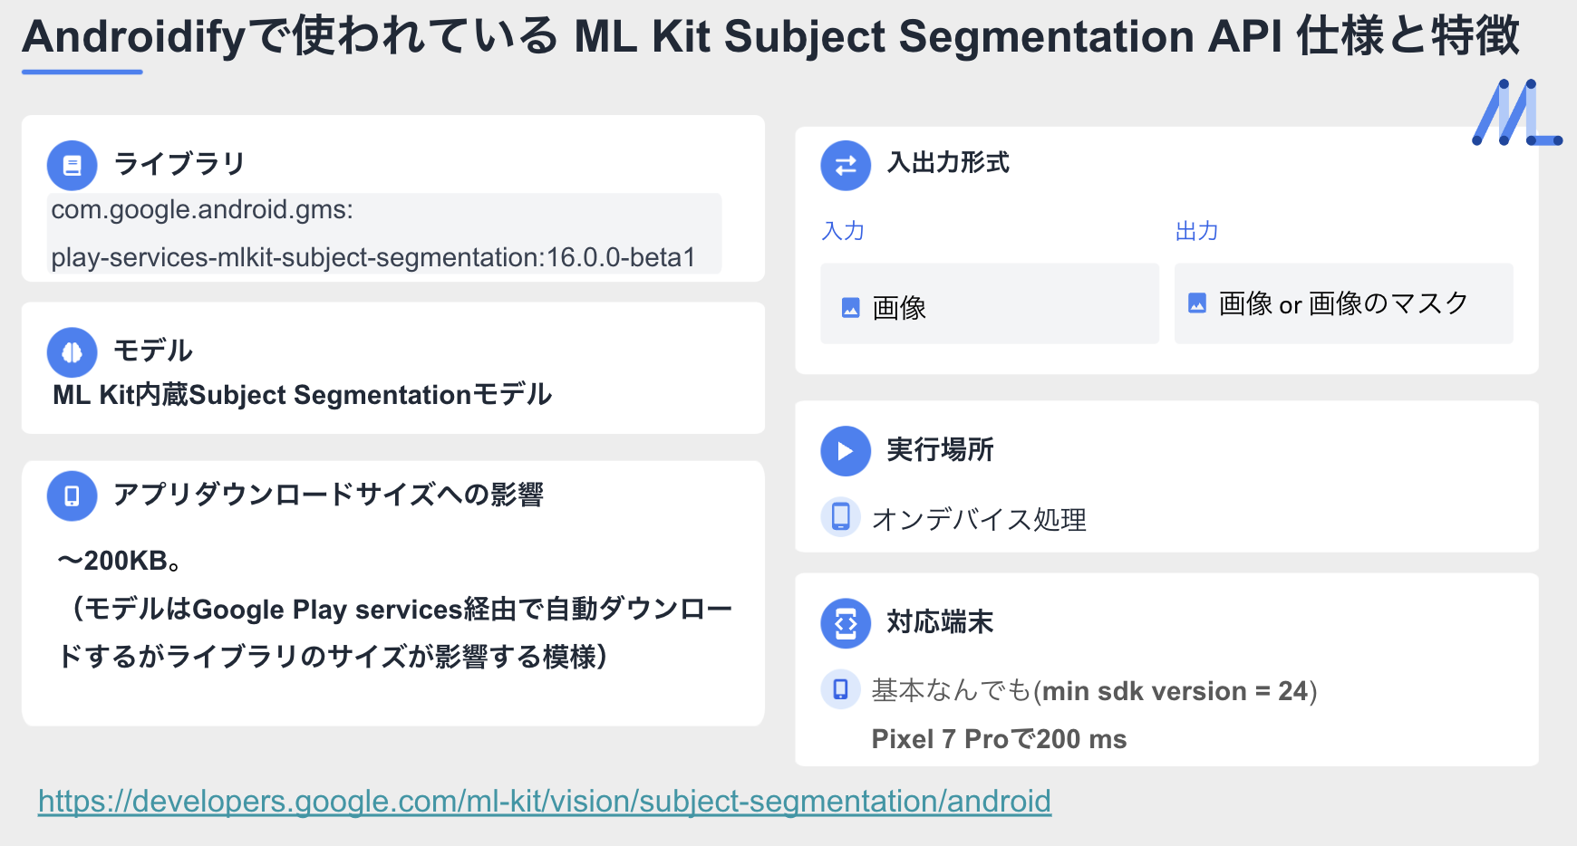
Task: Click the Pixel 7 Proで200 ms text
Action: [x=999, y=739]
